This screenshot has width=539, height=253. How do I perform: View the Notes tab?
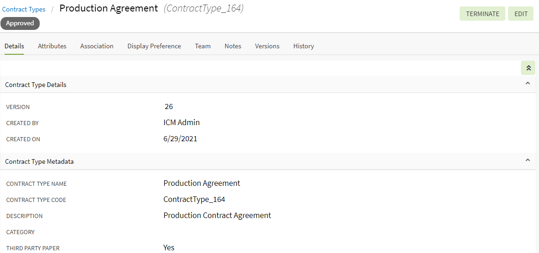(x=233, y=46)
